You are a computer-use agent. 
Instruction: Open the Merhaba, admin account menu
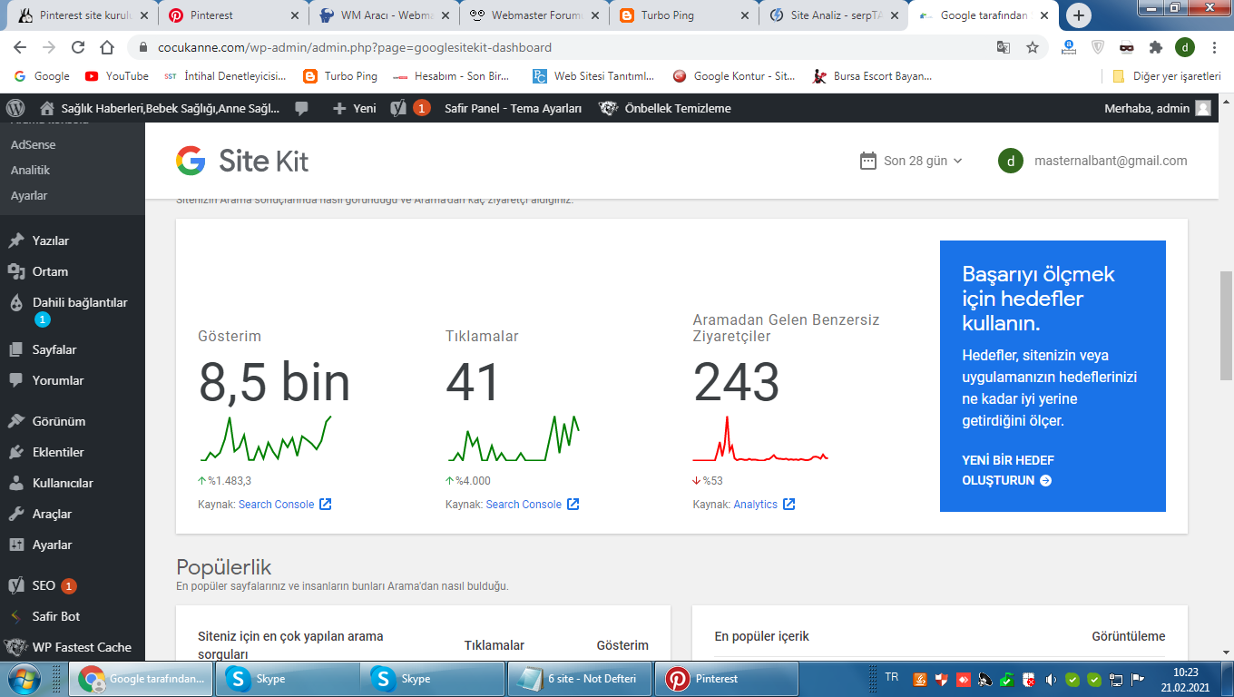[x=1158, y=108]
